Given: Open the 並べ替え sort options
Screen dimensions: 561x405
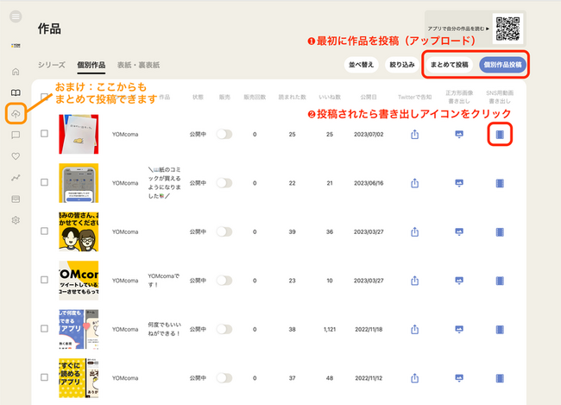Looking at the screenshot, I should [360, 64].
